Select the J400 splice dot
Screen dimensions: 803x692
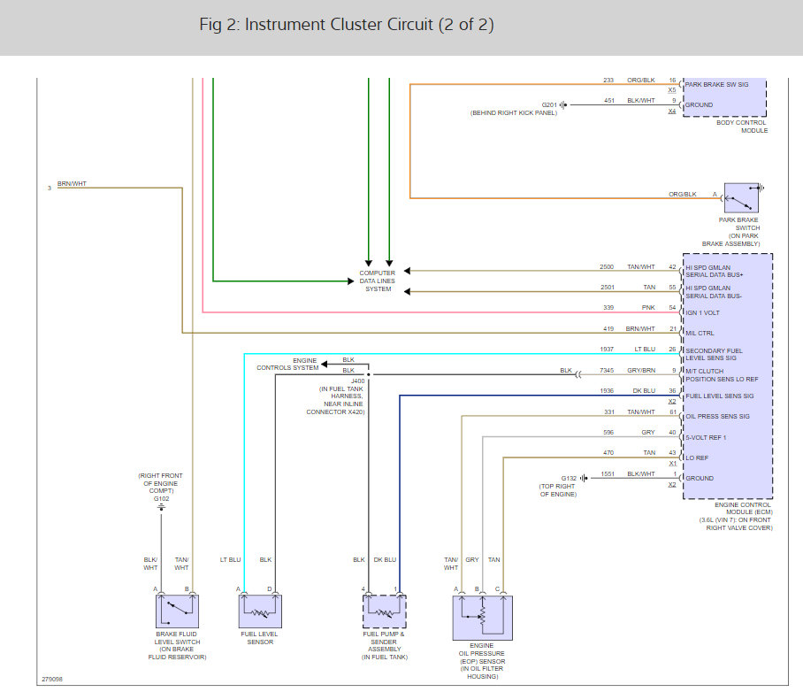point(368,374)
